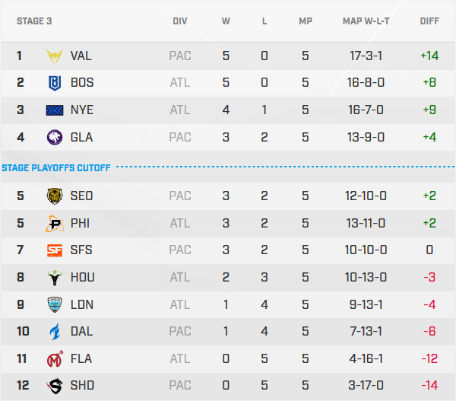This screenshot has height=401, width=456.
Task: Open the VAL team name link
Action: (81, 56)
